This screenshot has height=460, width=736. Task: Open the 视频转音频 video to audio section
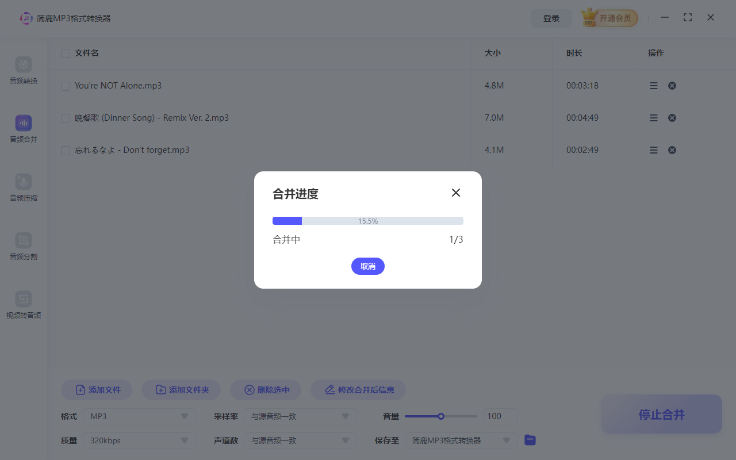(x=24, y=305)
